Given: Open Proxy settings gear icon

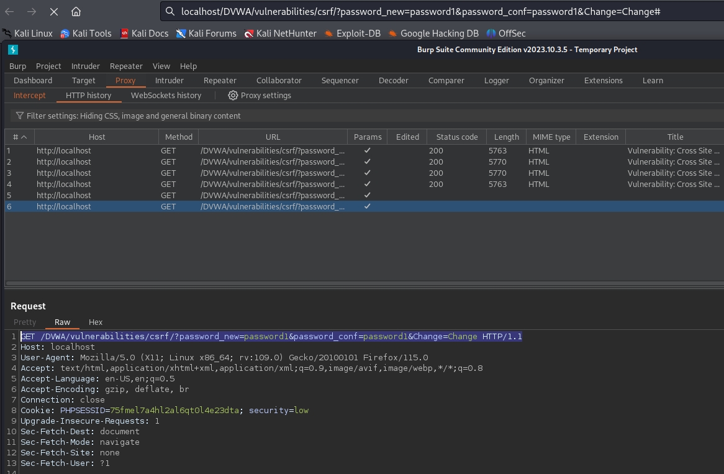Looking at the screenshot, I should 233,96.
